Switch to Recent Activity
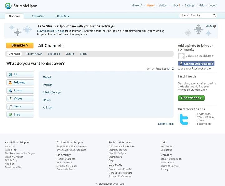 click(34, 54)
